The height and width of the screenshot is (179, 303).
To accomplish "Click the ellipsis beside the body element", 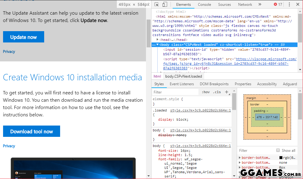I will tap(154, 45).
